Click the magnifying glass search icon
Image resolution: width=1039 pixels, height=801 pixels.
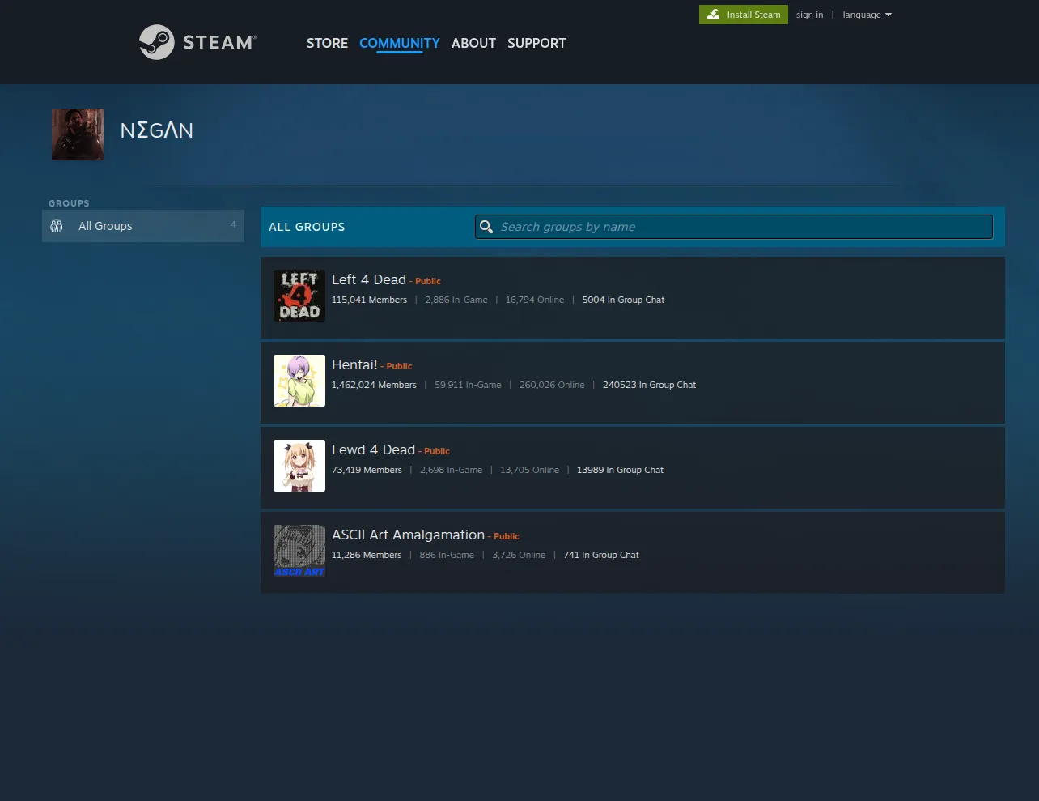coord(486,227)
